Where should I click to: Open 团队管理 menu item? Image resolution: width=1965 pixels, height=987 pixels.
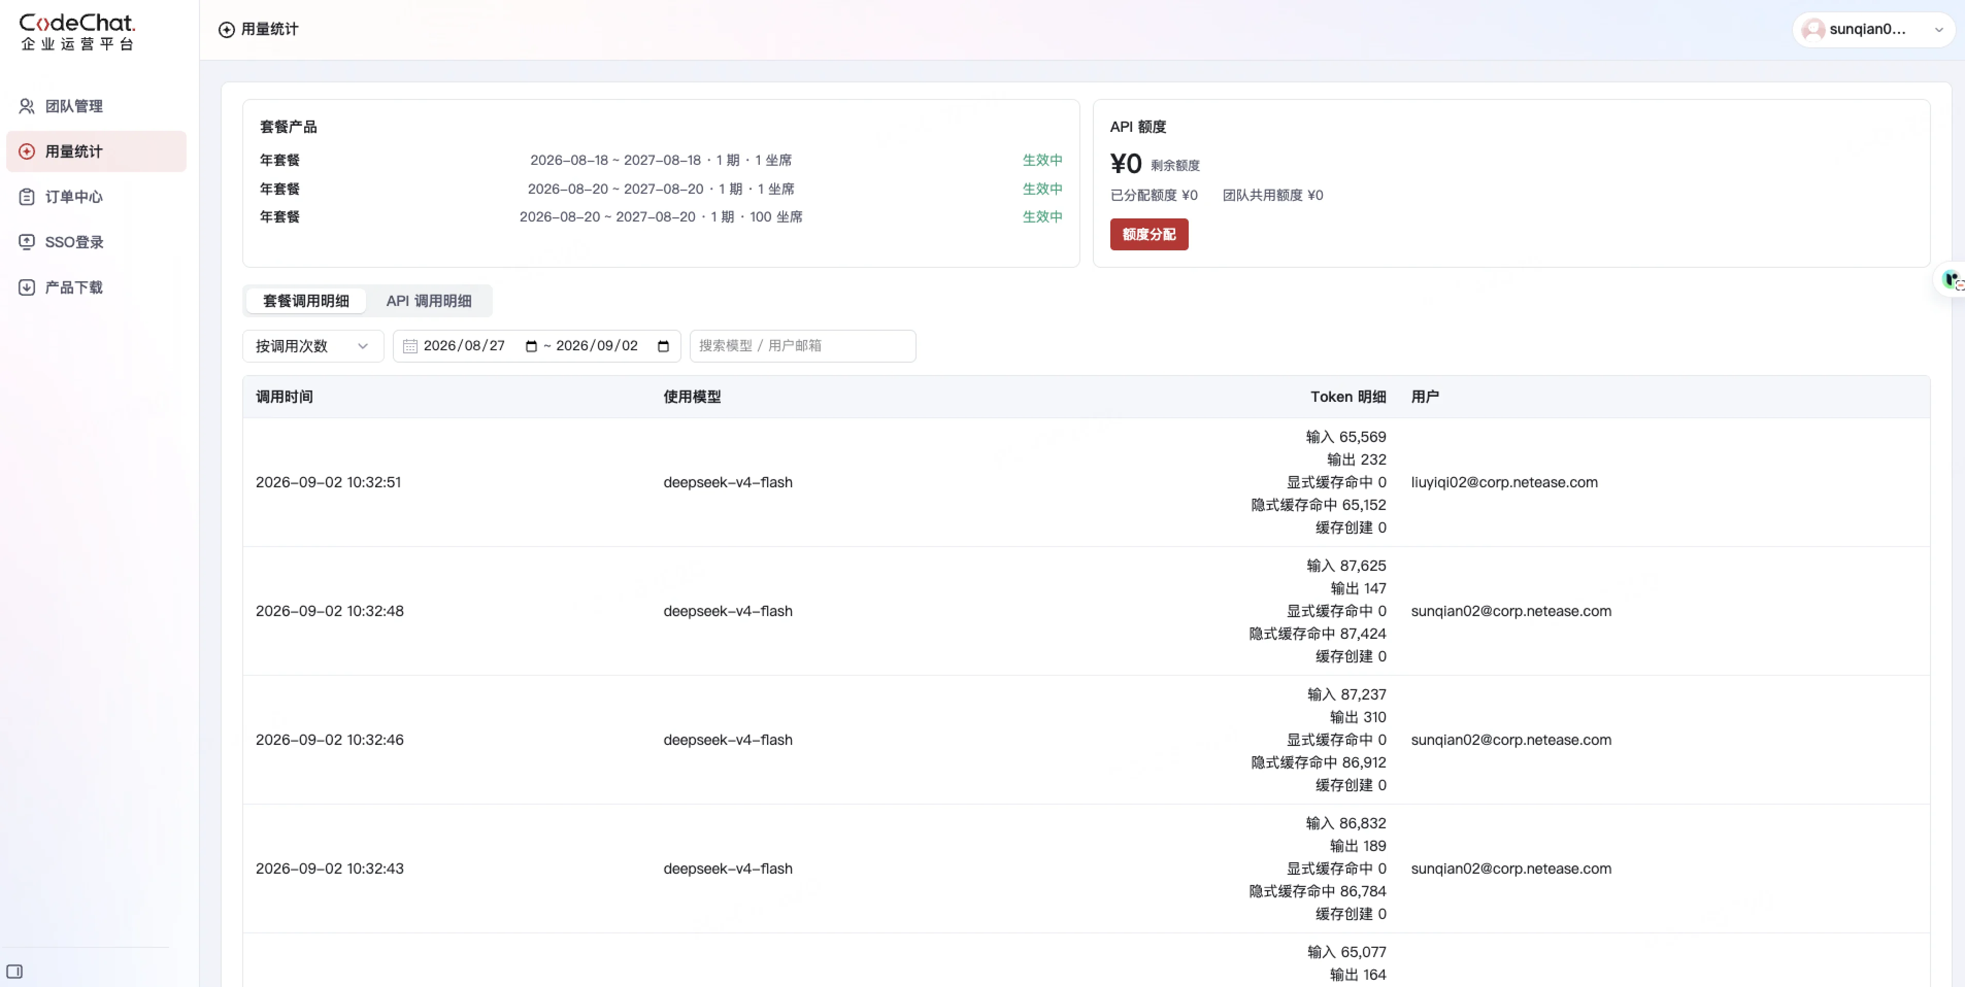point(96,106)
